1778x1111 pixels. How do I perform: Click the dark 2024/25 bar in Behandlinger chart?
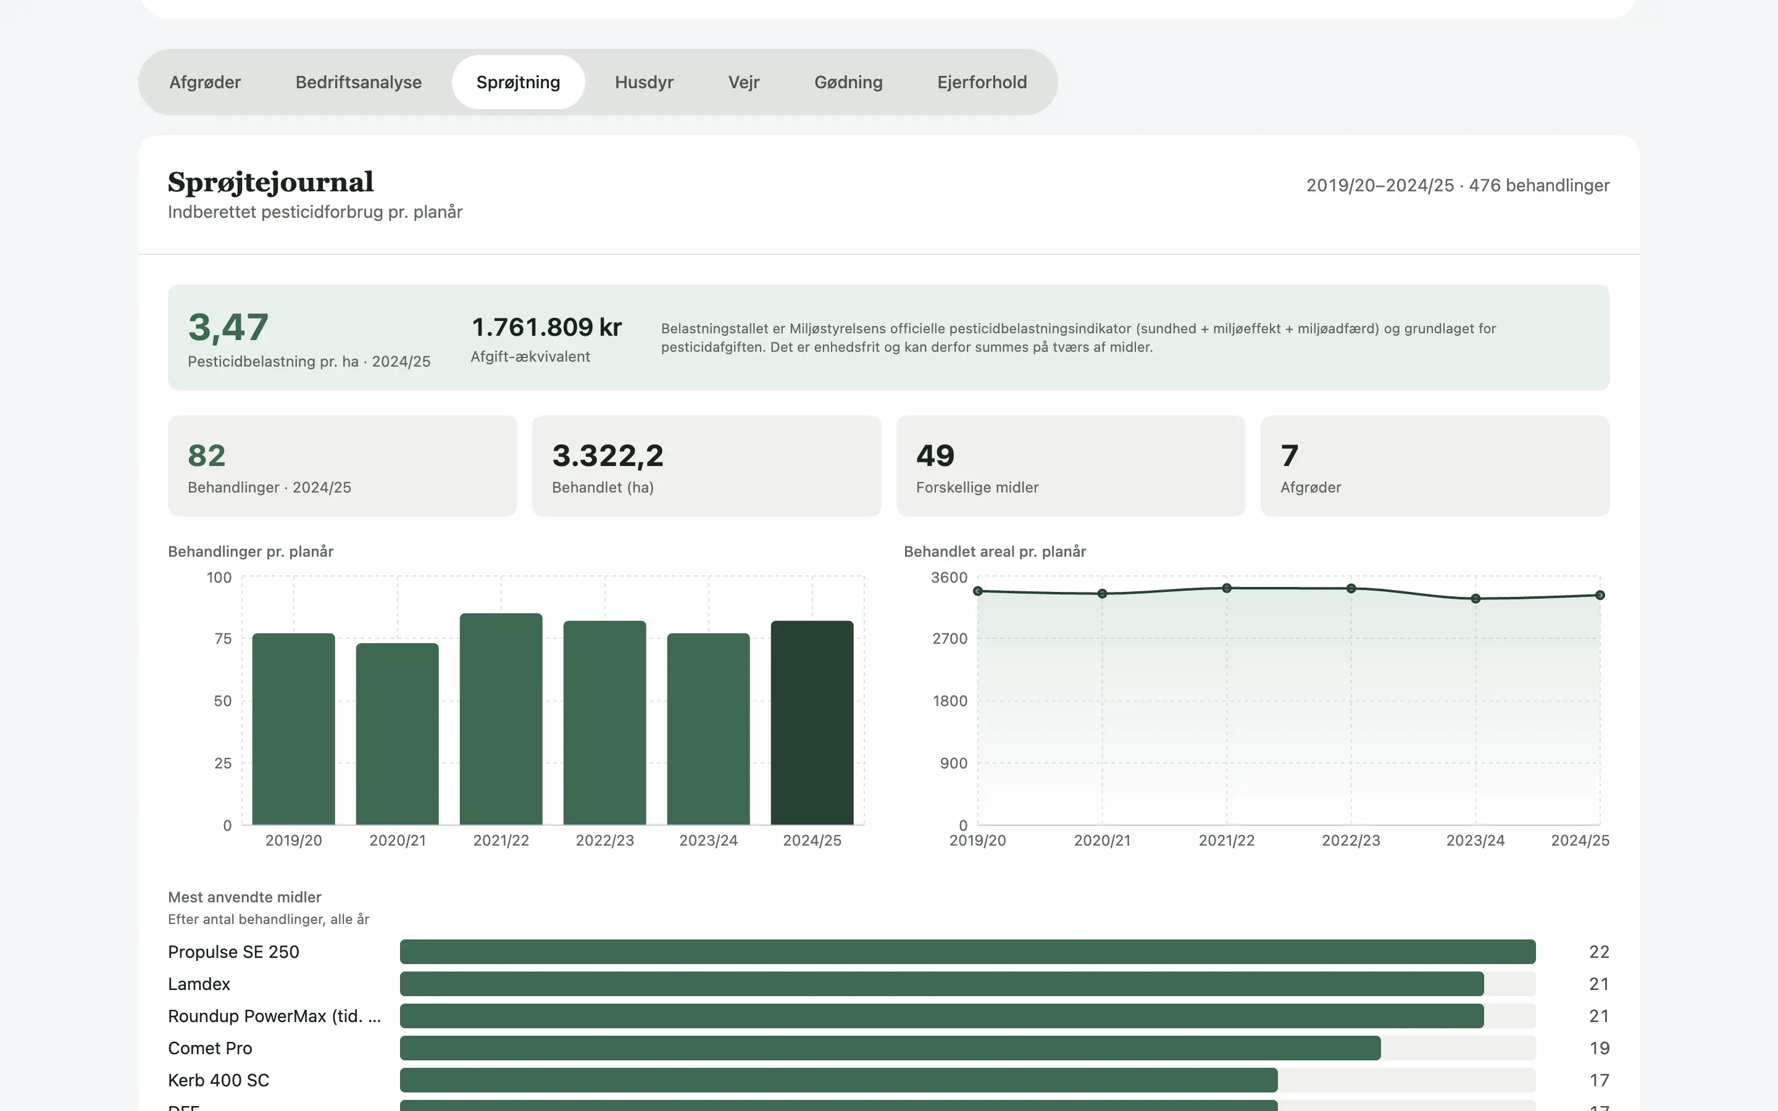coord(812,723)
